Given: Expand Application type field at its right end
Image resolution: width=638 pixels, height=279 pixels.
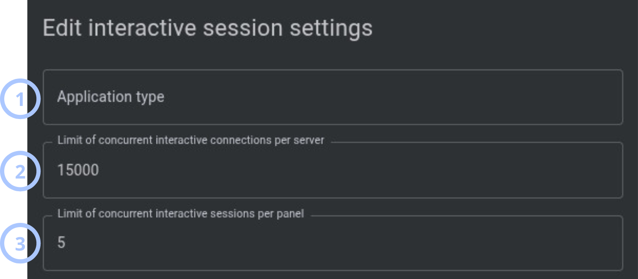Looking at the screenshot, I should (x=608, y=97).
